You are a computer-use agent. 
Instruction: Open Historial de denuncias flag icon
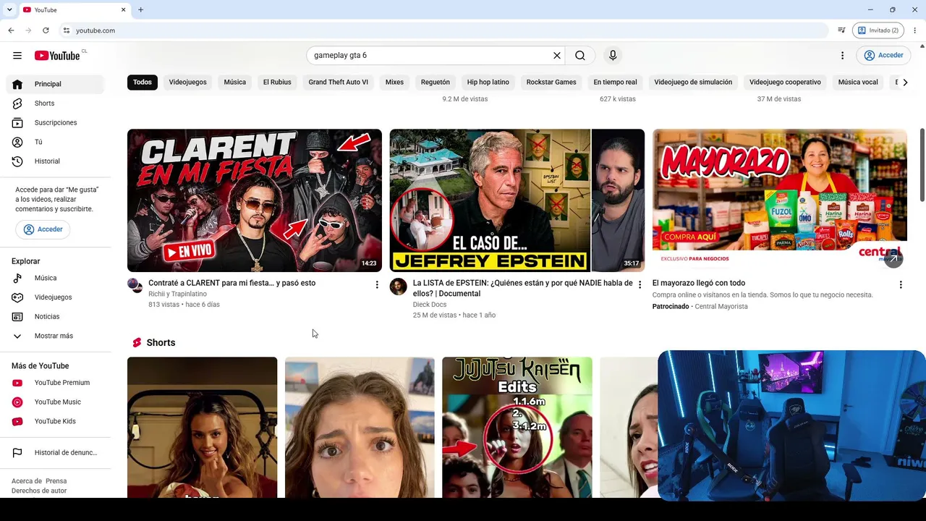17,453
